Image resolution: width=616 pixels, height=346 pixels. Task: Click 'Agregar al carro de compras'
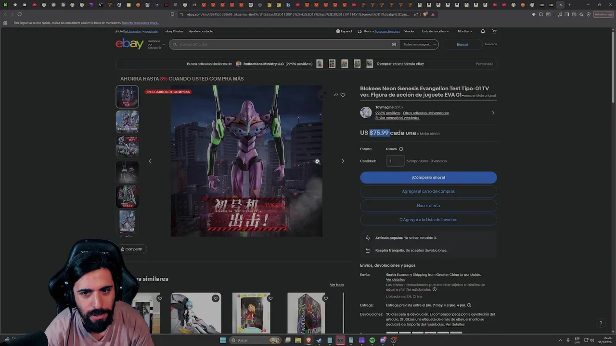(428, 191)
